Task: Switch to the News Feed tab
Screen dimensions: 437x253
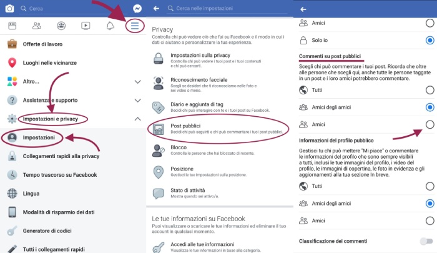Action: click(12, 26)
